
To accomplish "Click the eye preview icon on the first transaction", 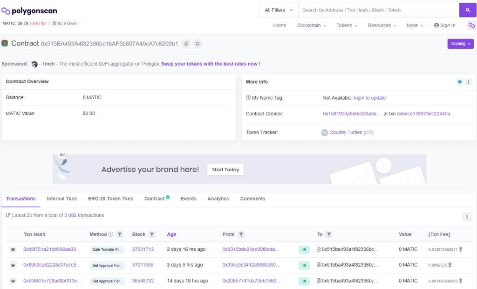I will (x=13, y=249).
